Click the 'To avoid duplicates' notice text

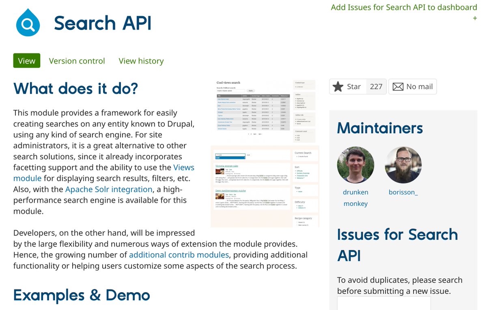pyautogui.click(x=400, y=285)
